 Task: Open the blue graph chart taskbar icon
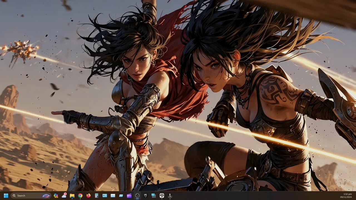(x=113, y=196)
